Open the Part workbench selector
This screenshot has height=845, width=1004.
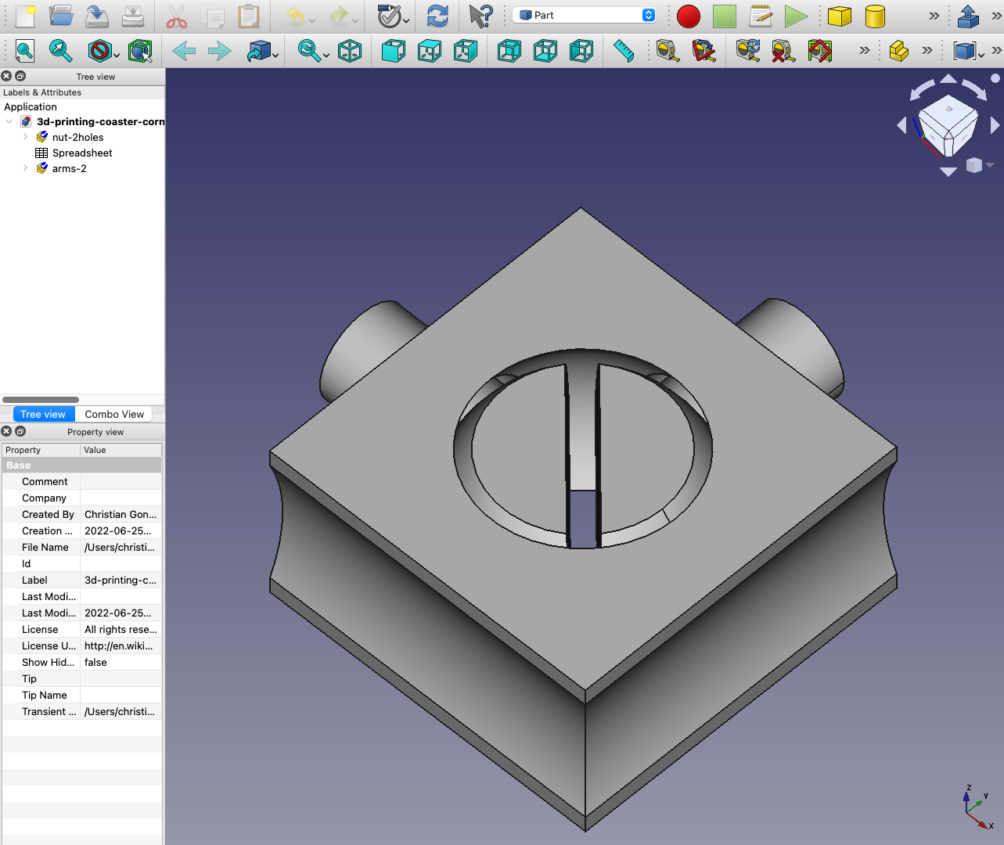(583, 14)
